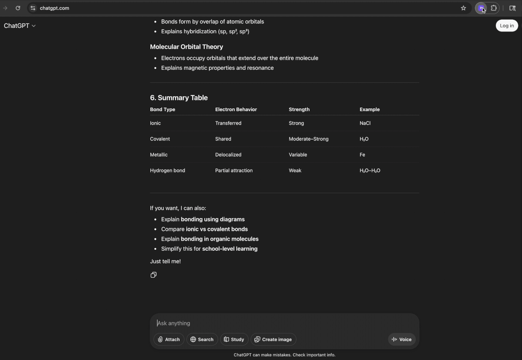Open the Check important info link
Image resolution: width=522 pixels, height=360 pixels.
(x=313, y=355)
